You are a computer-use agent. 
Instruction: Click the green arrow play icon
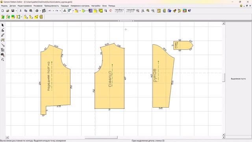[x=83, y=11]
